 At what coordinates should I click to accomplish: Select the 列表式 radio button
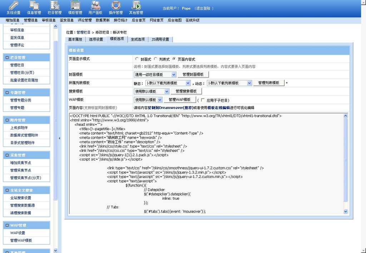[x=155, y=59]
